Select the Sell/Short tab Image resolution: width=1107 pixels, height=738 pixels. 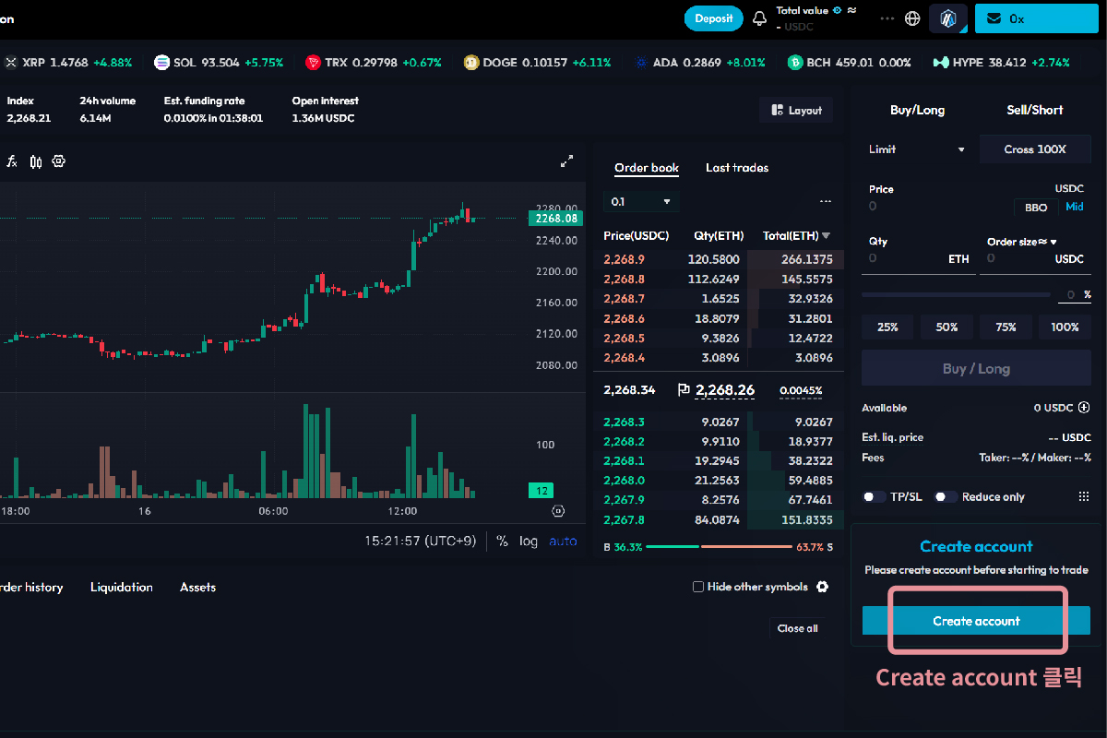pos(1034,110)
